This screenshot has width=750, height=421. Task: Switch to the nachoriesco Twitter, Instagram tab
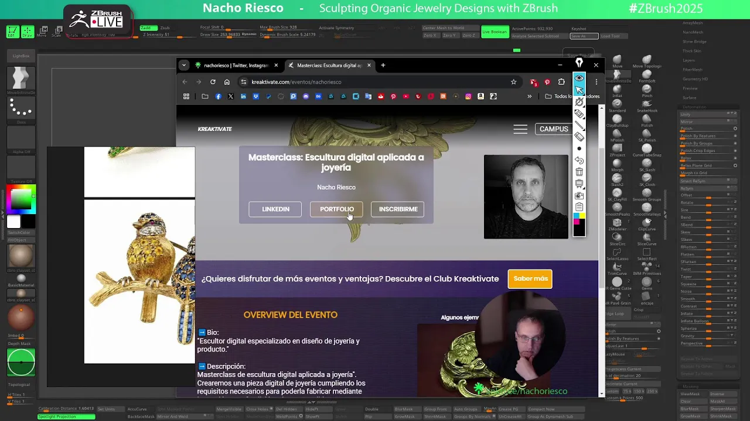[236, 65]
